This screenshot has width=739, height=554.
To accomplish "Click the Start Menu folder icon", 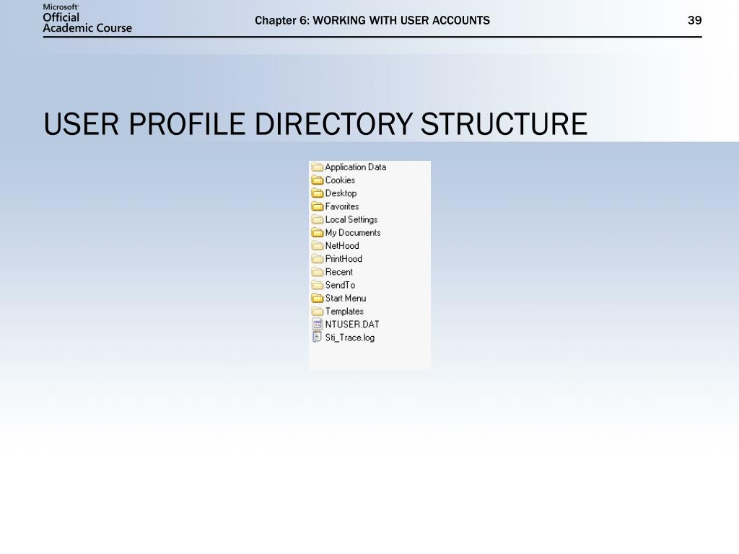I will click(x=318, y=298).
